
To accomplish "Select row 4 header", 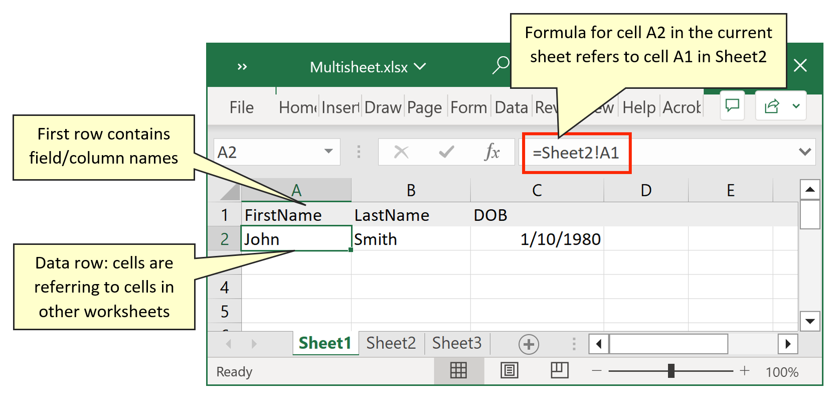I will 225,288.
